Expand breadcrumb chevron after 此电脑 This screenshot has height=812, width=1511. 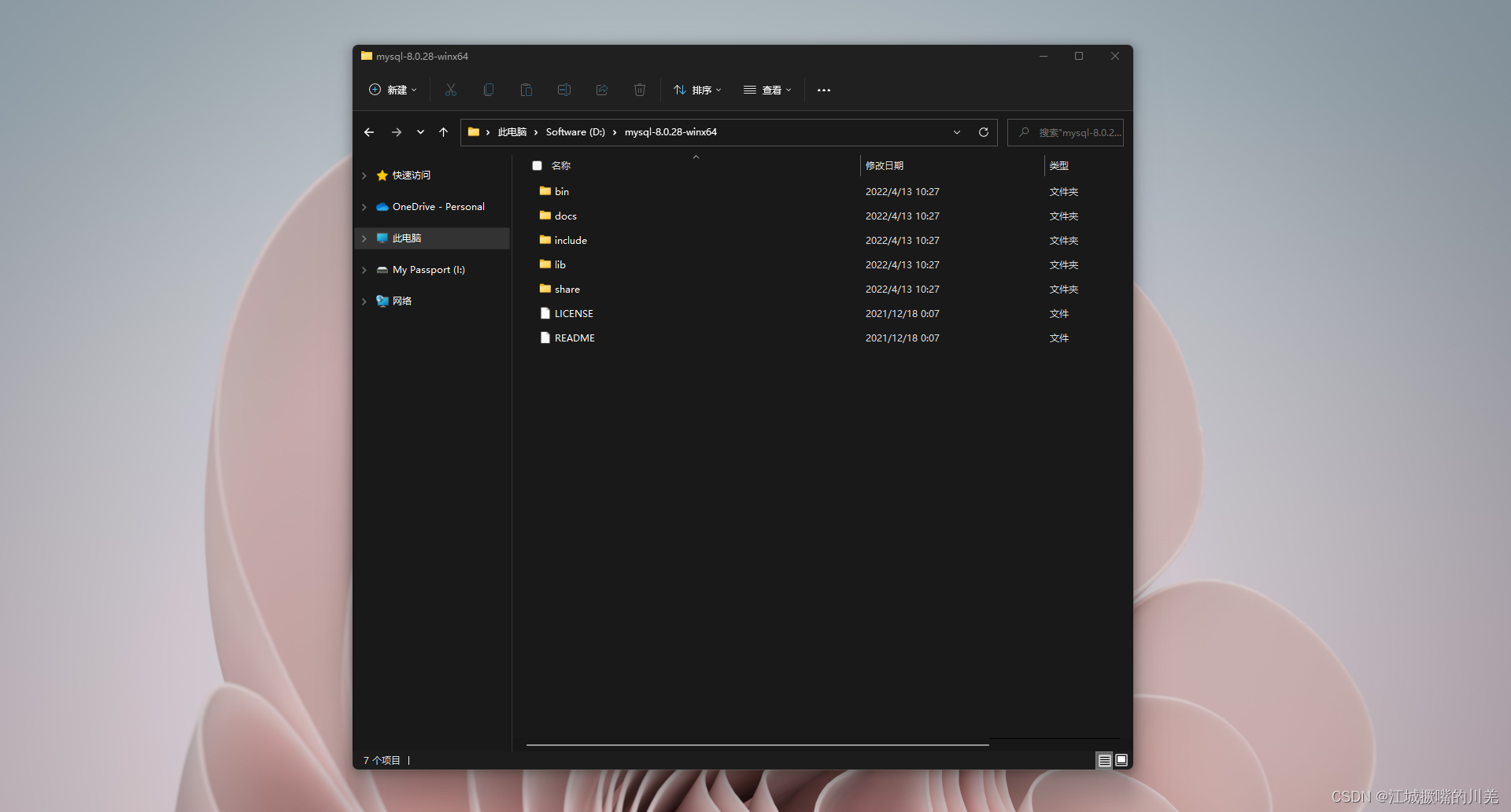[536, 132]
